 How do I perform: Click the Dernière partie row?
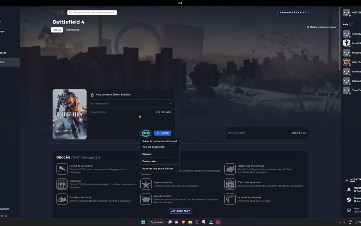point(131,103)
